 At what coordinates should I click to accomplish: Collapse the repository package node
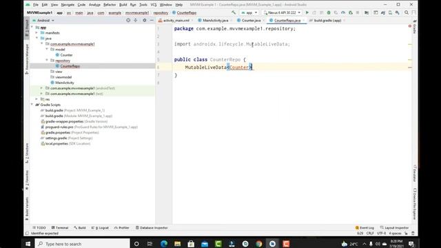pos(47,60)
